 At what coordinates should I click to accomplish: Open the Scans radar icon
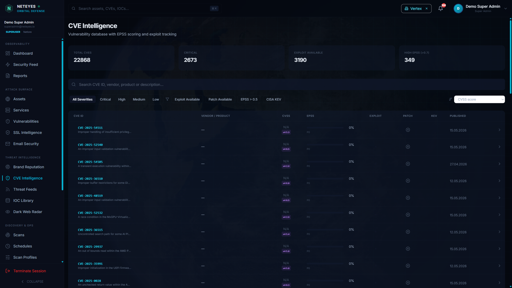tap(8, 235)
